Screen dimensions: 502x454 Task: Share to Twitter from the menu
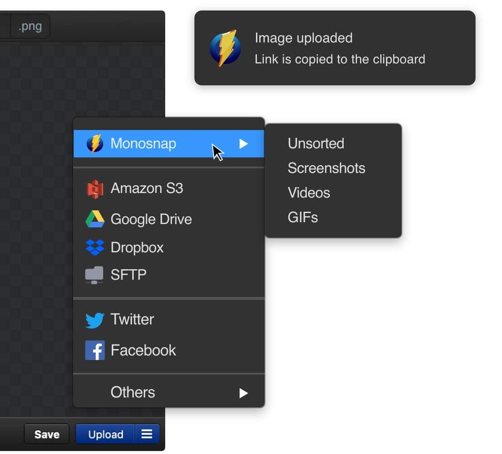tap(169, 319)
